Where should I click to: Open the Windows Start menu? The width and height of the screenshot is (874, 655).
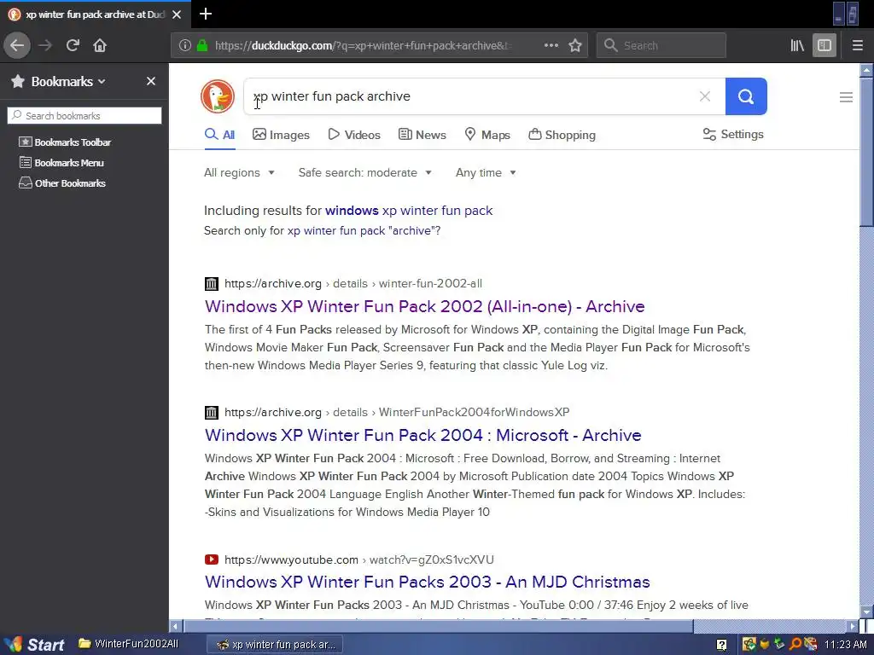point(34,645)
